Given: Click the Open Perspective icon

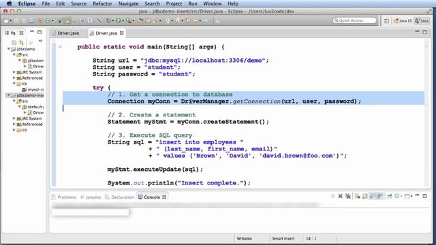Looking at the screenshot, I should click(386, 21).
